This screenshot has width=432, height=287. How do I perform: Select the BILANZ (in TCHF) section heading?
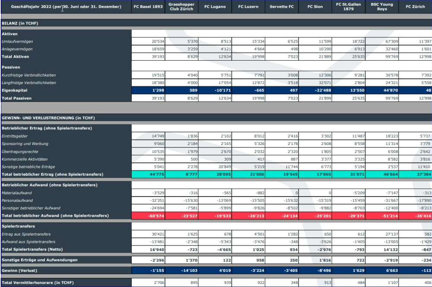[x=65, y=23]
